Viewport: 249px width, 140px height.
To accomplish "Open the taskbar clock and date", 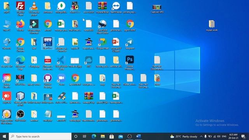I will point(233,136).
